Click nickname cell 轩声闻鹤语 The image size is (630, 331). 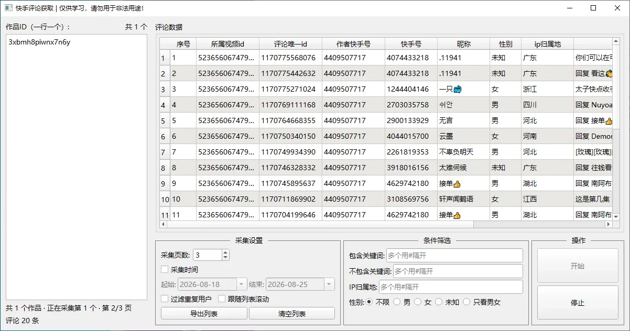[x=464, y=199]
